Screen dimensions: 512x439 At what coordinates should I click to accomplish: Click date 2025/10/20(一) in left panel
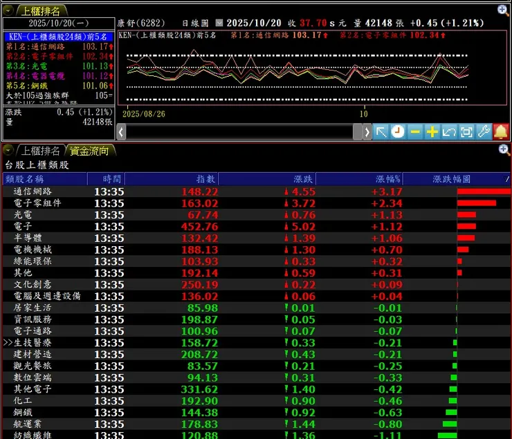point(59,23)
